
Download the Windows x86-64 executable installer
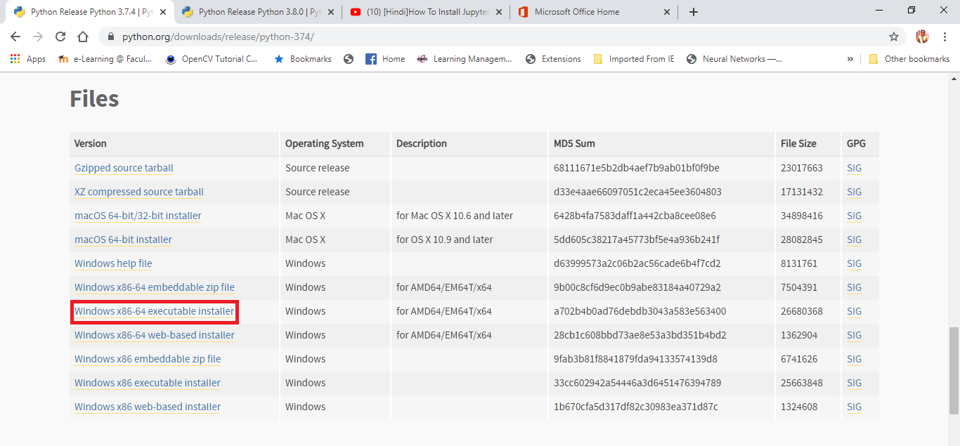(x=154, y=310)
